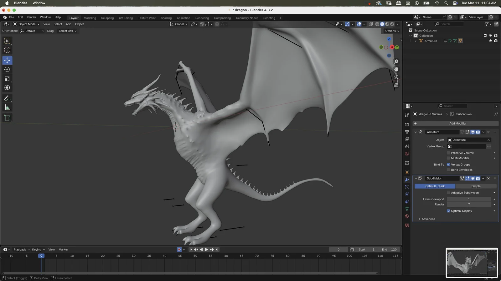The height and width of the screenshot is (281, 501).
Task: Enable Preserve Volume on the Armature modifier
Action: click(x=448, y=153)
